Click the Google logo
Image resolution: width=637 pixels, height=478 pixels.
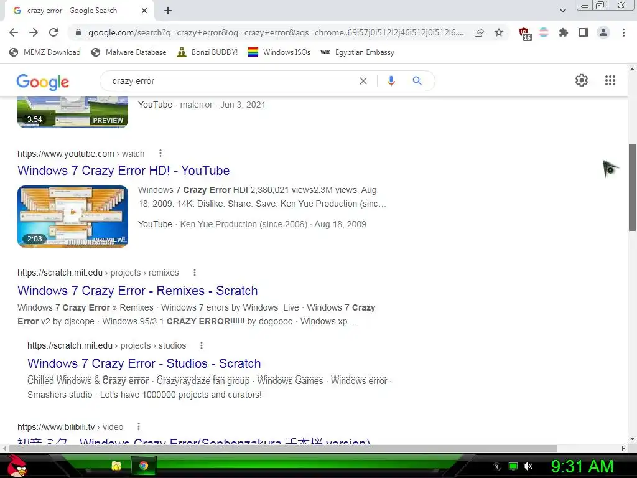coord(43,82)
